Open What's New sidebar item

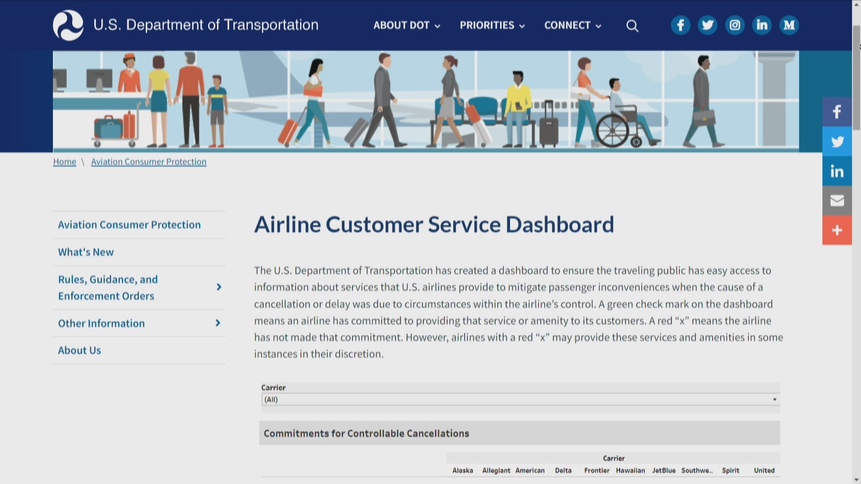pyautogui.click(x=86, y=252)
